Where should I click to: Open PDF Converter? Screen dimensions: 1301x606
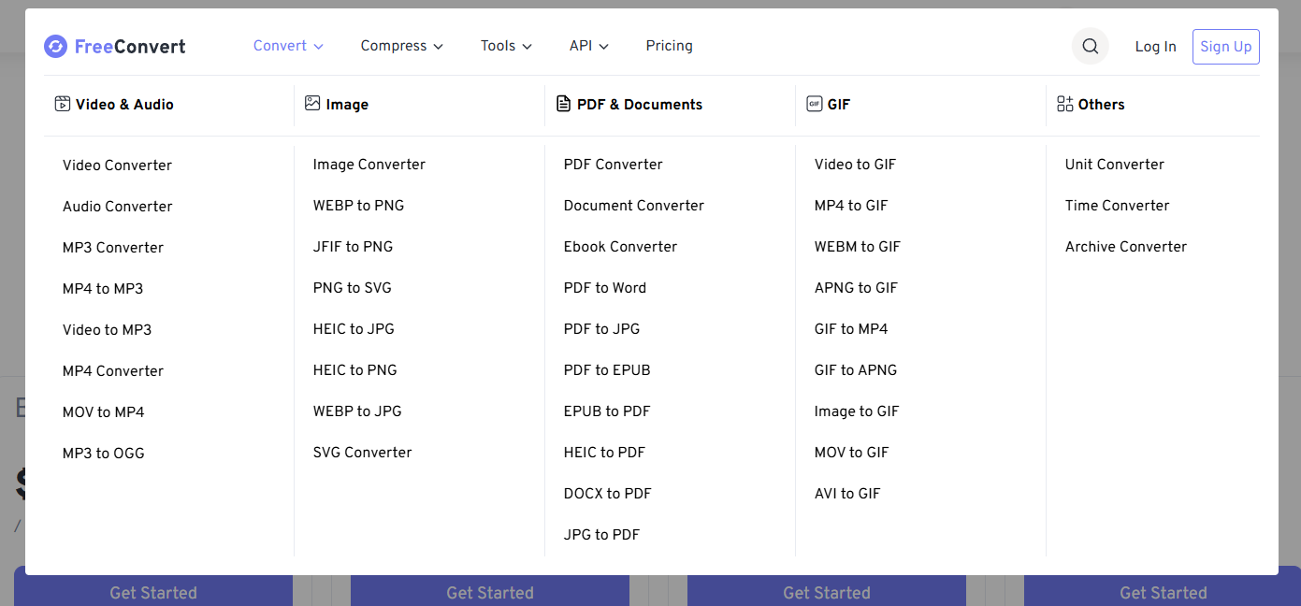pyautogui.click(x=614, y=165)
